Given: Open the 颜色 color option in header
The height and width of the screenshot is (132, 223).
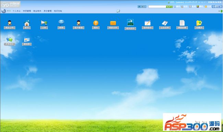Looking at the screenshot, I should tap(200, 7).
